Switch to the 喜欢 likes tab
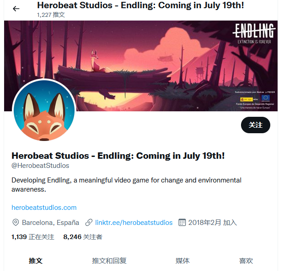The image size is (284, 271). coord(246,261)
